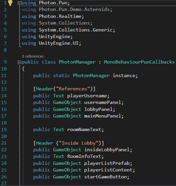Click the MonoBehaviourPunCallbacks base class name
This screenshot has height=186, width=176.
[139, 62]
